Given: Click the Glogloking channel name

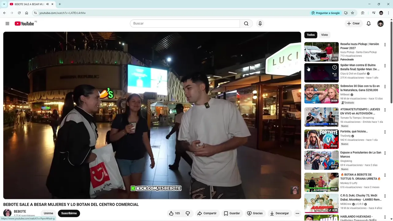Looking at the screenshot, I should click(346, 161).
